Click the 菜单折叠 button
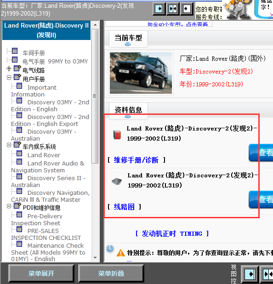The height and width of the screenshot is (284, 273). [x=111, y=273]
